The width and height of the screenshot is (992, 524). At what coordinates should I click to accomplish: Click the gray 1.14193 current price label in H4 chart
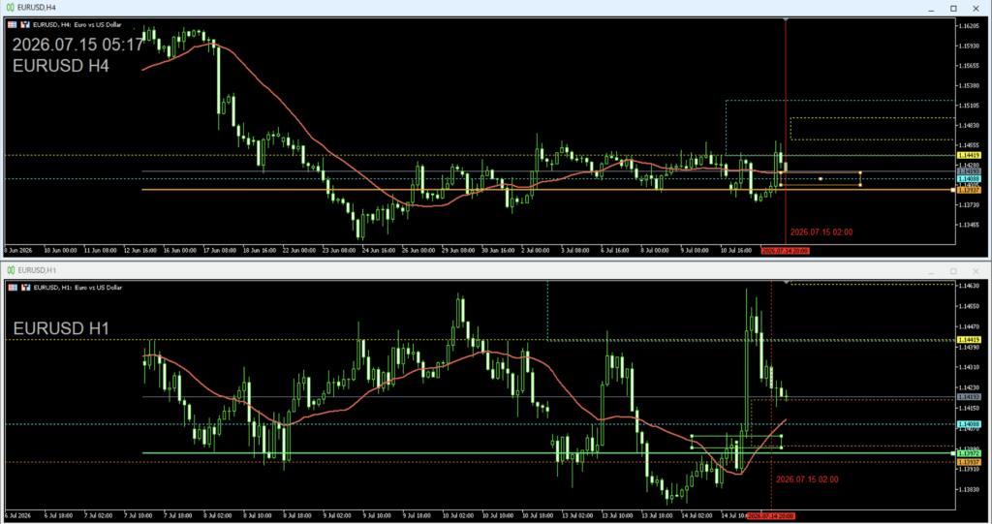click(969, 171)
